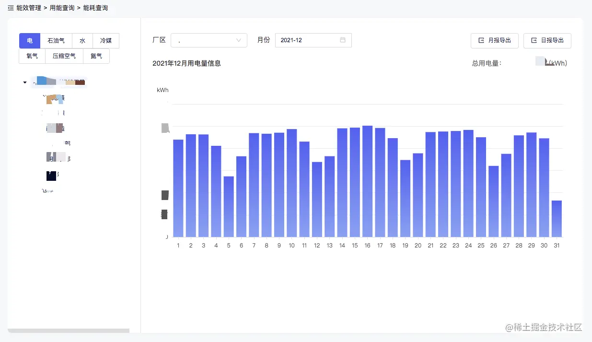The image size is (592, 342).
Task: Open the 厂区 dropdown selector
Action: point(209,40)
